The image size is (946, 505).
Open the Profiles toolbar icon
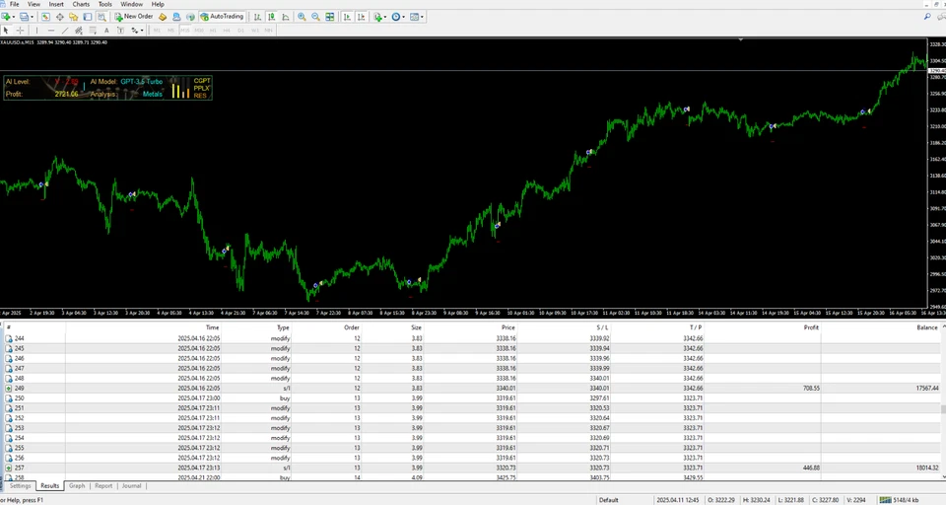[24, 17]
